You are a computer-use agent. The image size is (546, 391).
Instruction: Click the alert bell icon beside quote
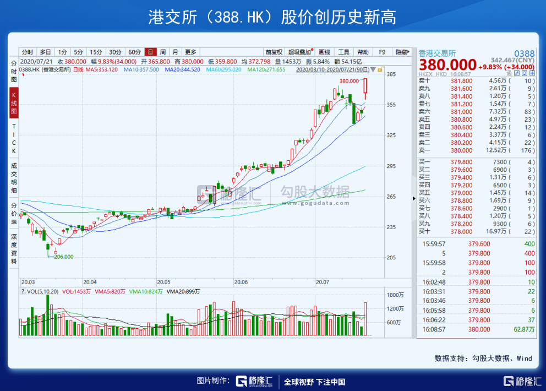(525, 73)
